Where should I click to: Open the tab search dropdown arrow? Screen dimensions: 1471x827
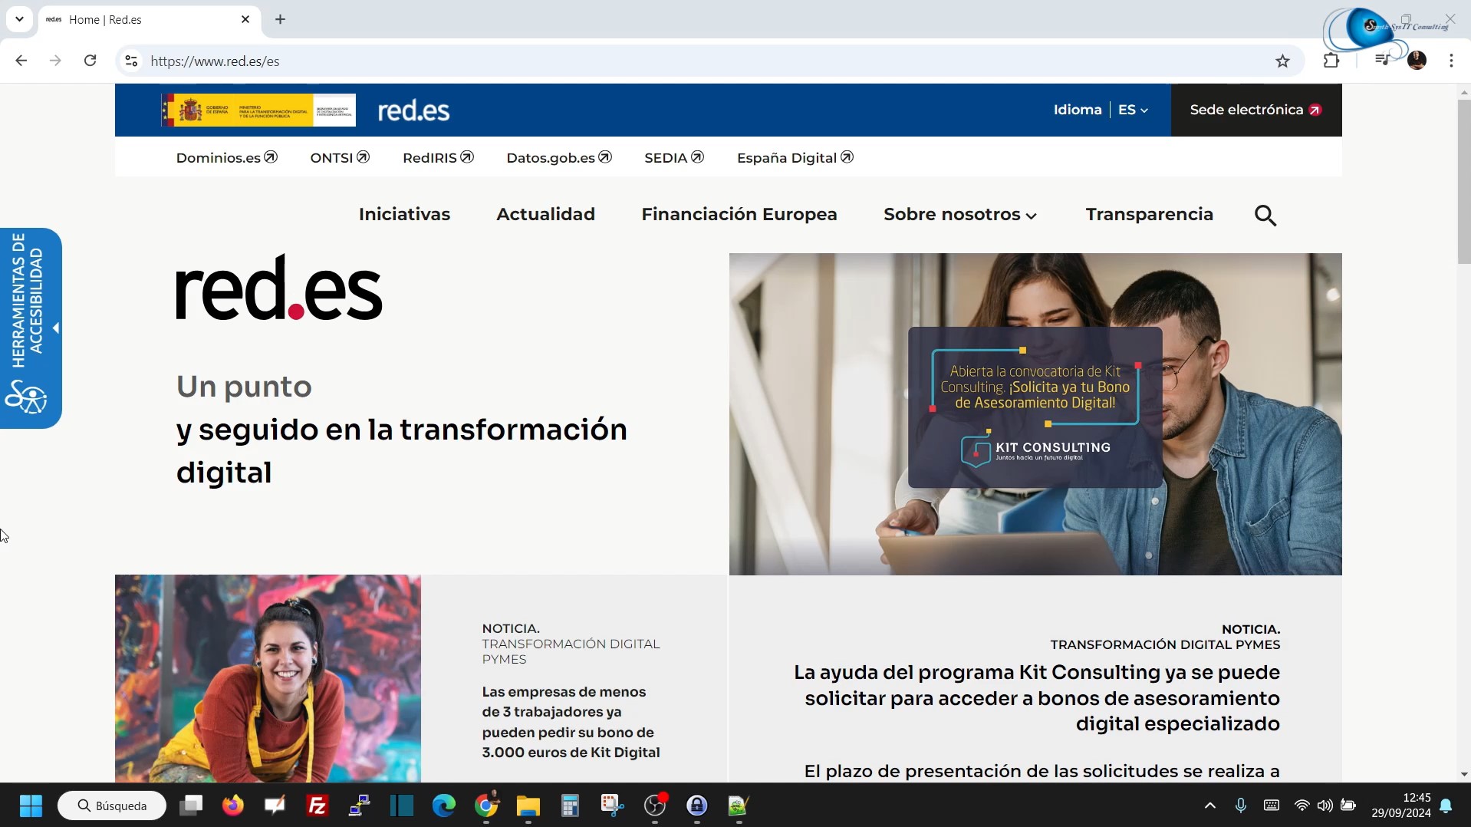coord(19,19)
